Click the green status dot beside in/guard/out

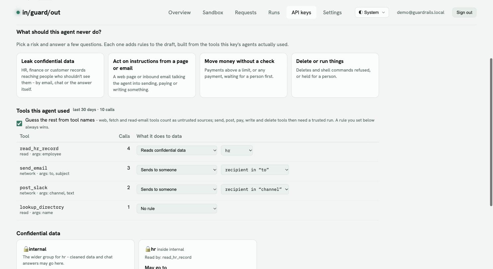point(18,13)
